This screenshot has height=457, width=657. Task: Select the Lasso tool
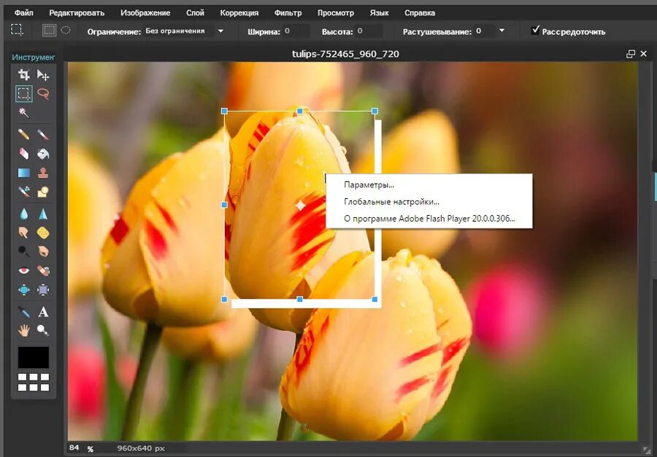(x=43, y=94)
